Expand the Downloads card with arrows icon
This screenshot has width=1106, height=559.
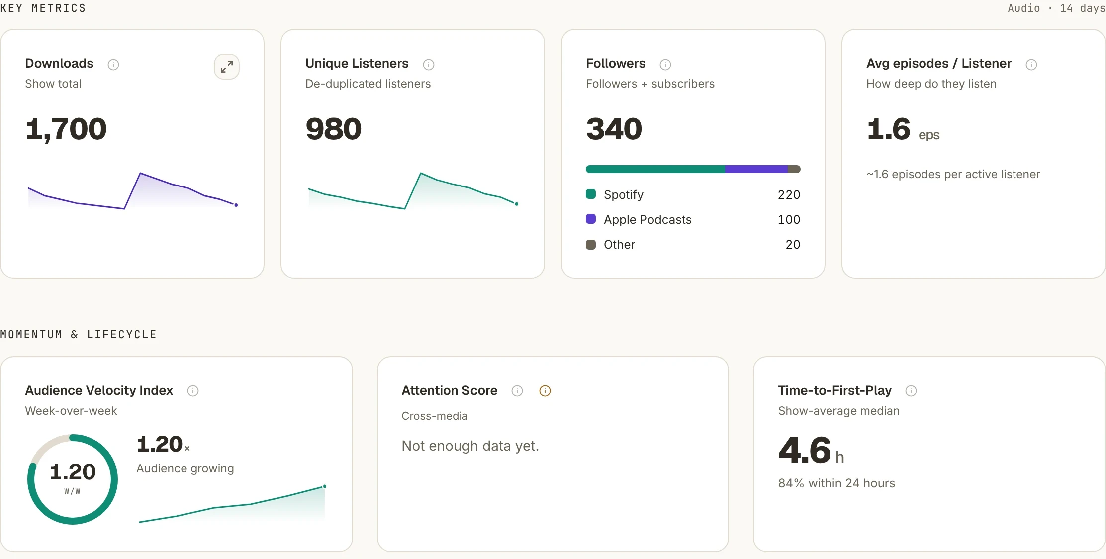tap(227, 67)
